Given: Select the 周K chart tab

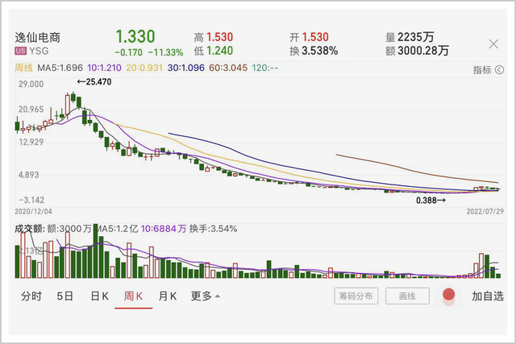Looking at the screenshot, I should tap(133, 296).
